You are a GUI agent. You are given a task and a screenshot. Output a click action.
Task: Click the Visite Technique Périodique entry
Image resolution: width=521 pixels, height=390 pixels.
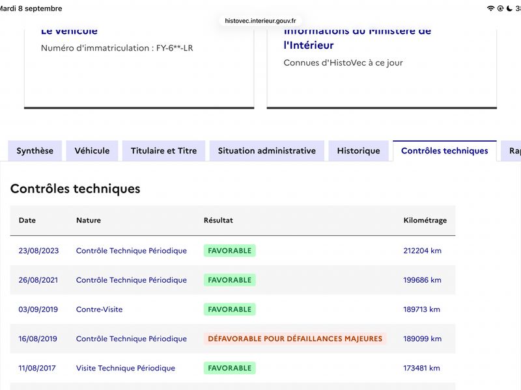126,368
